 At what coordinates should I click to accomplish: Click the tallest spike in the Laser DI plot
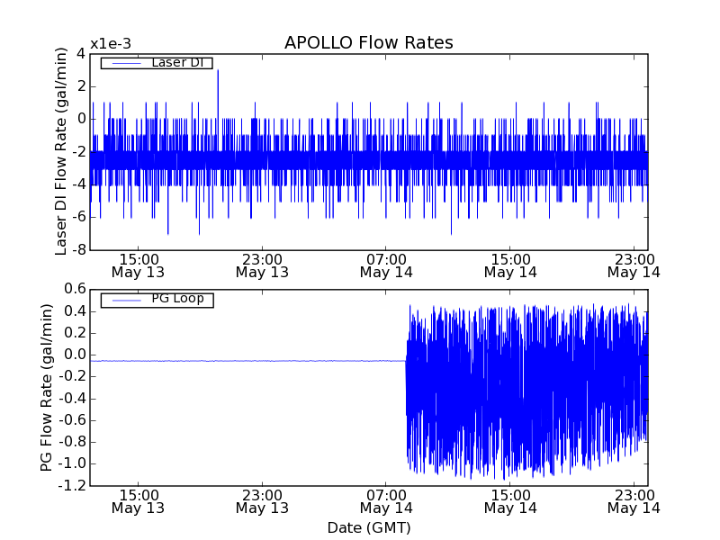pos(218,72)
